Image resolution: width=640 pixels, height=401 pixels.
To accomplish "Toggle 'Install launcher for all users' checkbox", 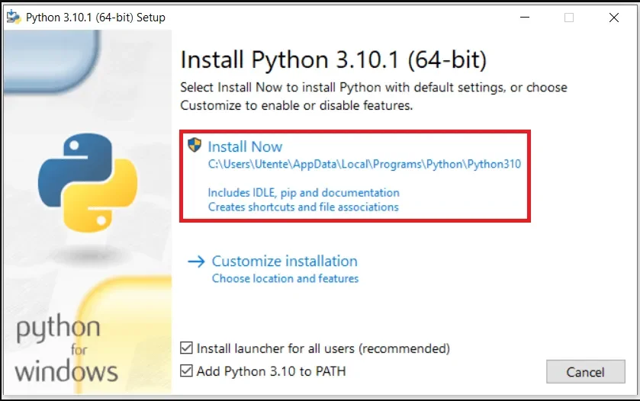I will pos(186,348).
